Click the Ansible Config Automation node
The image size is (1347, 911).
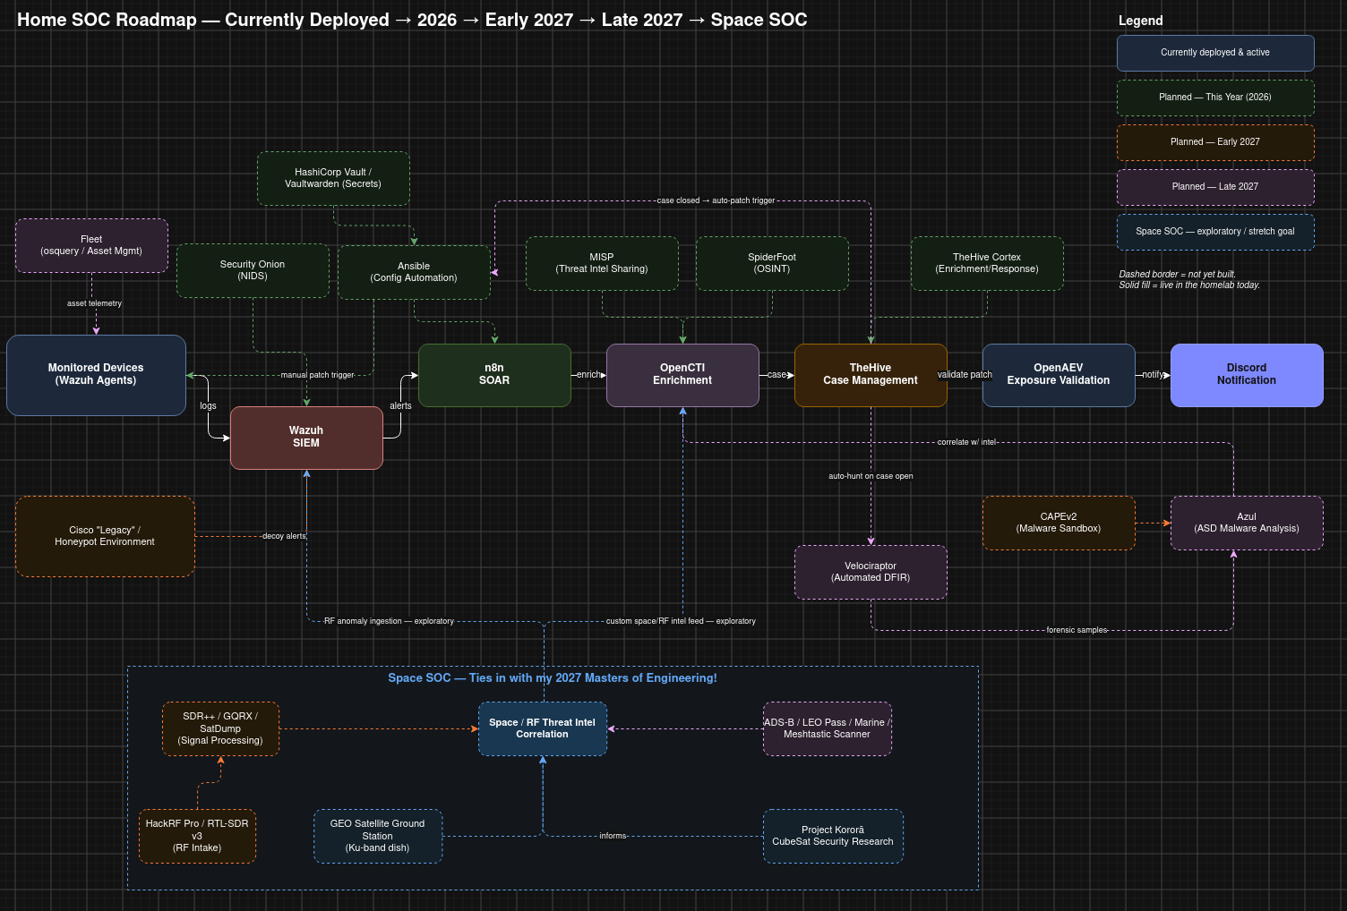point(414,272)
